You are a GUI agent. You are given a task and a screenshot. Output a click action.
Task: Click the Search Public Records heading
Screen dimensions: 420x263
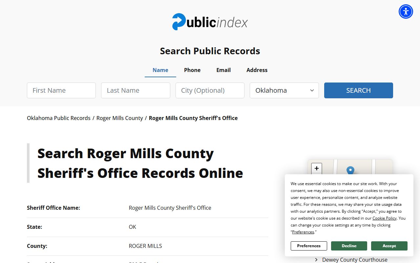pos(210,51)
